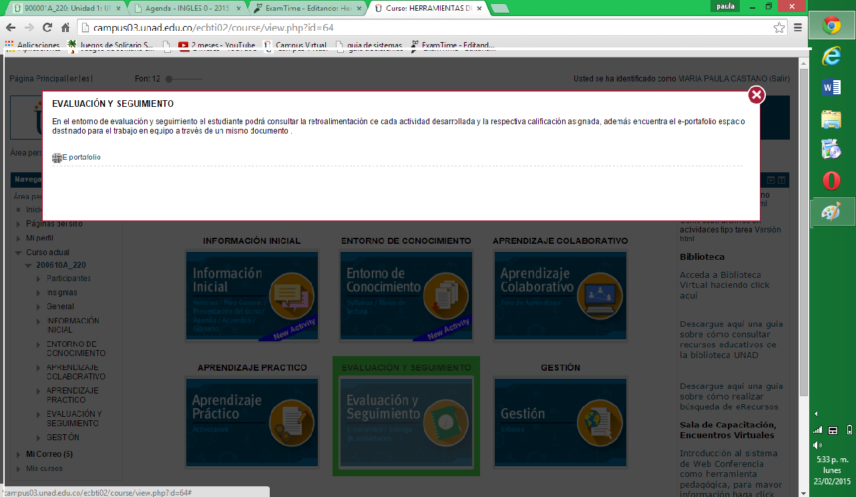856x497 pixels.
Task: Go back with the browser arrow
Action: (x=11, y=27)
